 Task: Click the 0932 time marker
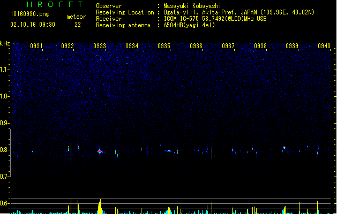pyautogui.click(x=68, y=46)
